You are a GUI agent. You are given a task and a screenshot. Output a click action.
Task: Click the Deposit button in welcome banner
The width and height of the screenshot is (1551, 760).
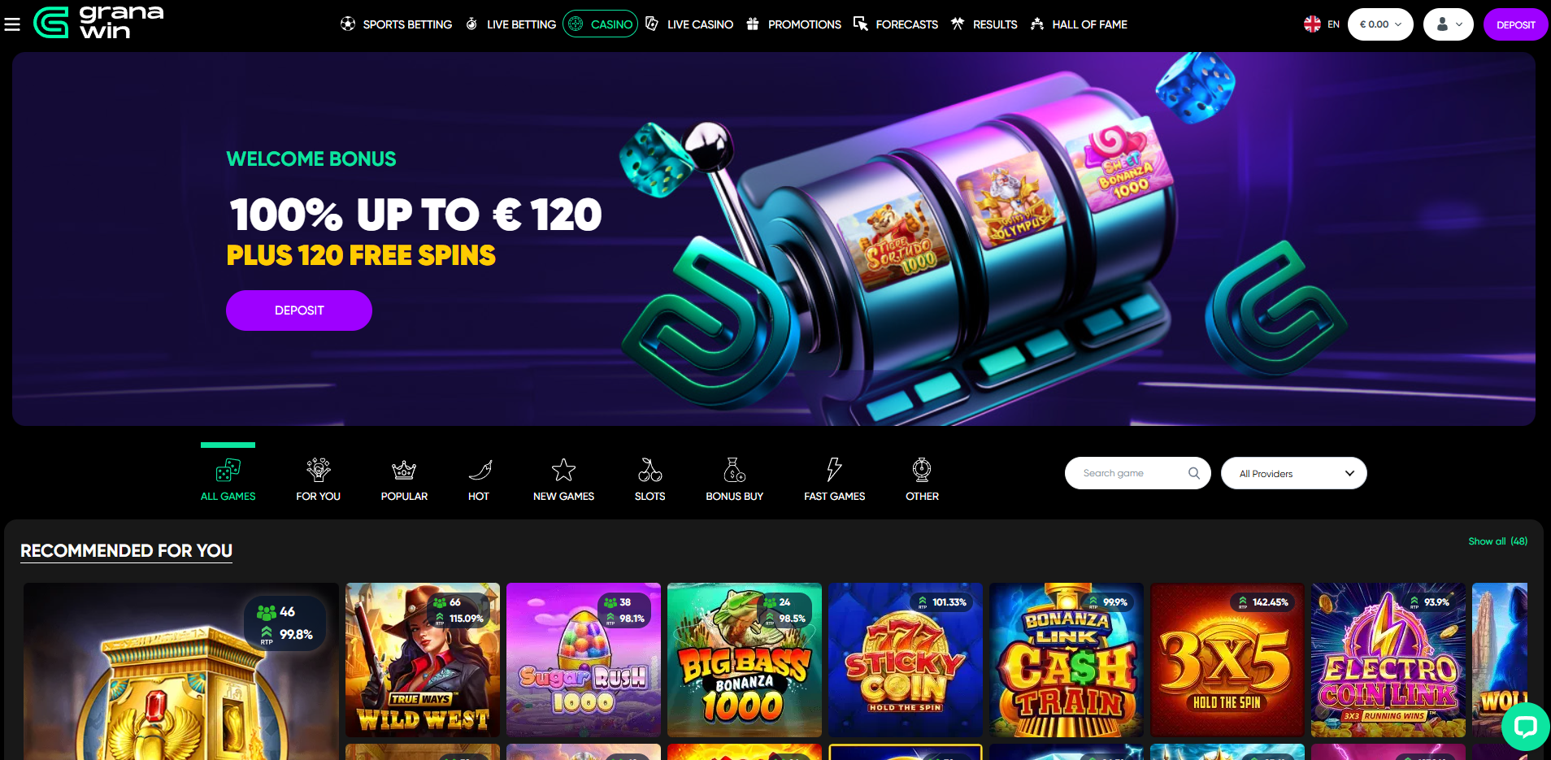(299, 311)
